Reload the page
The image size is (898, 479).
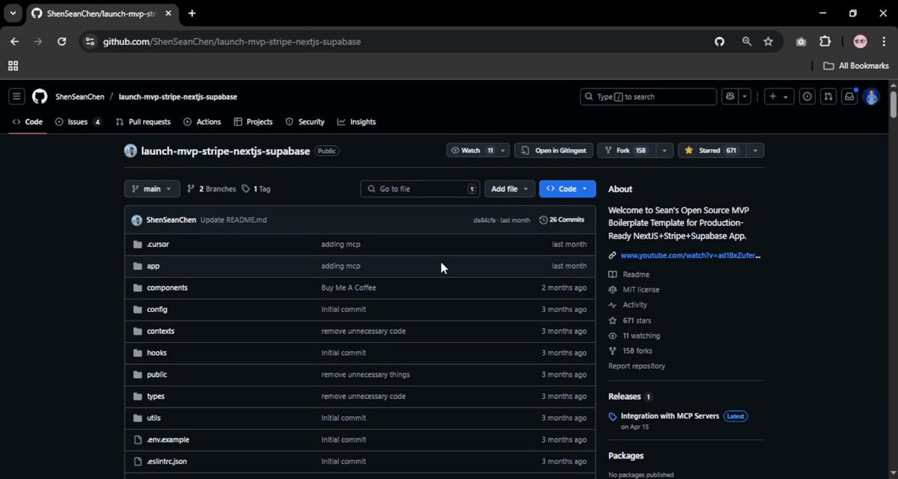pos(62,42)
